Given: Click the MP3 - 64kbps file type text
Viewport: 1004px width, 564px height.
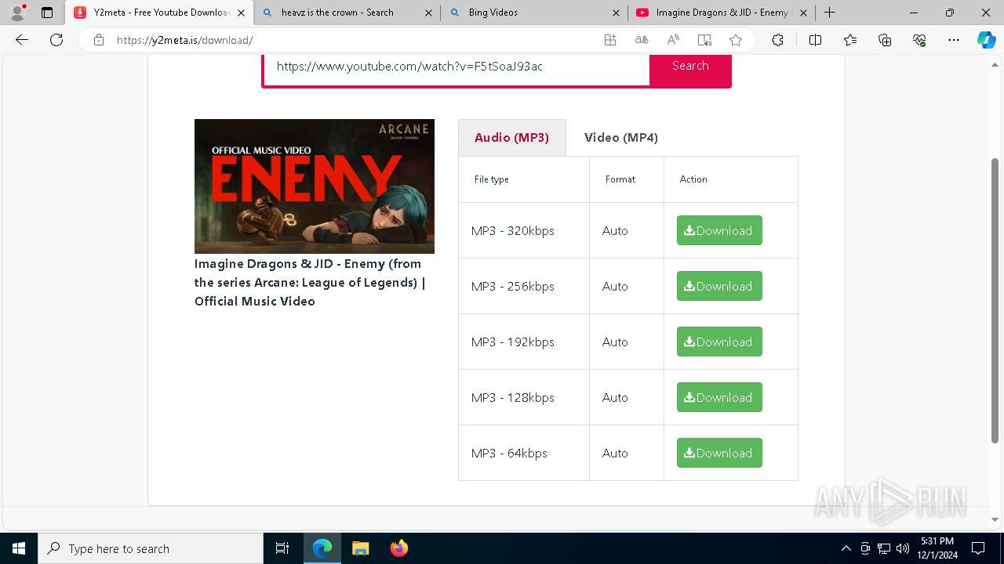Looking at the screenshot, I should coord(509,454).
